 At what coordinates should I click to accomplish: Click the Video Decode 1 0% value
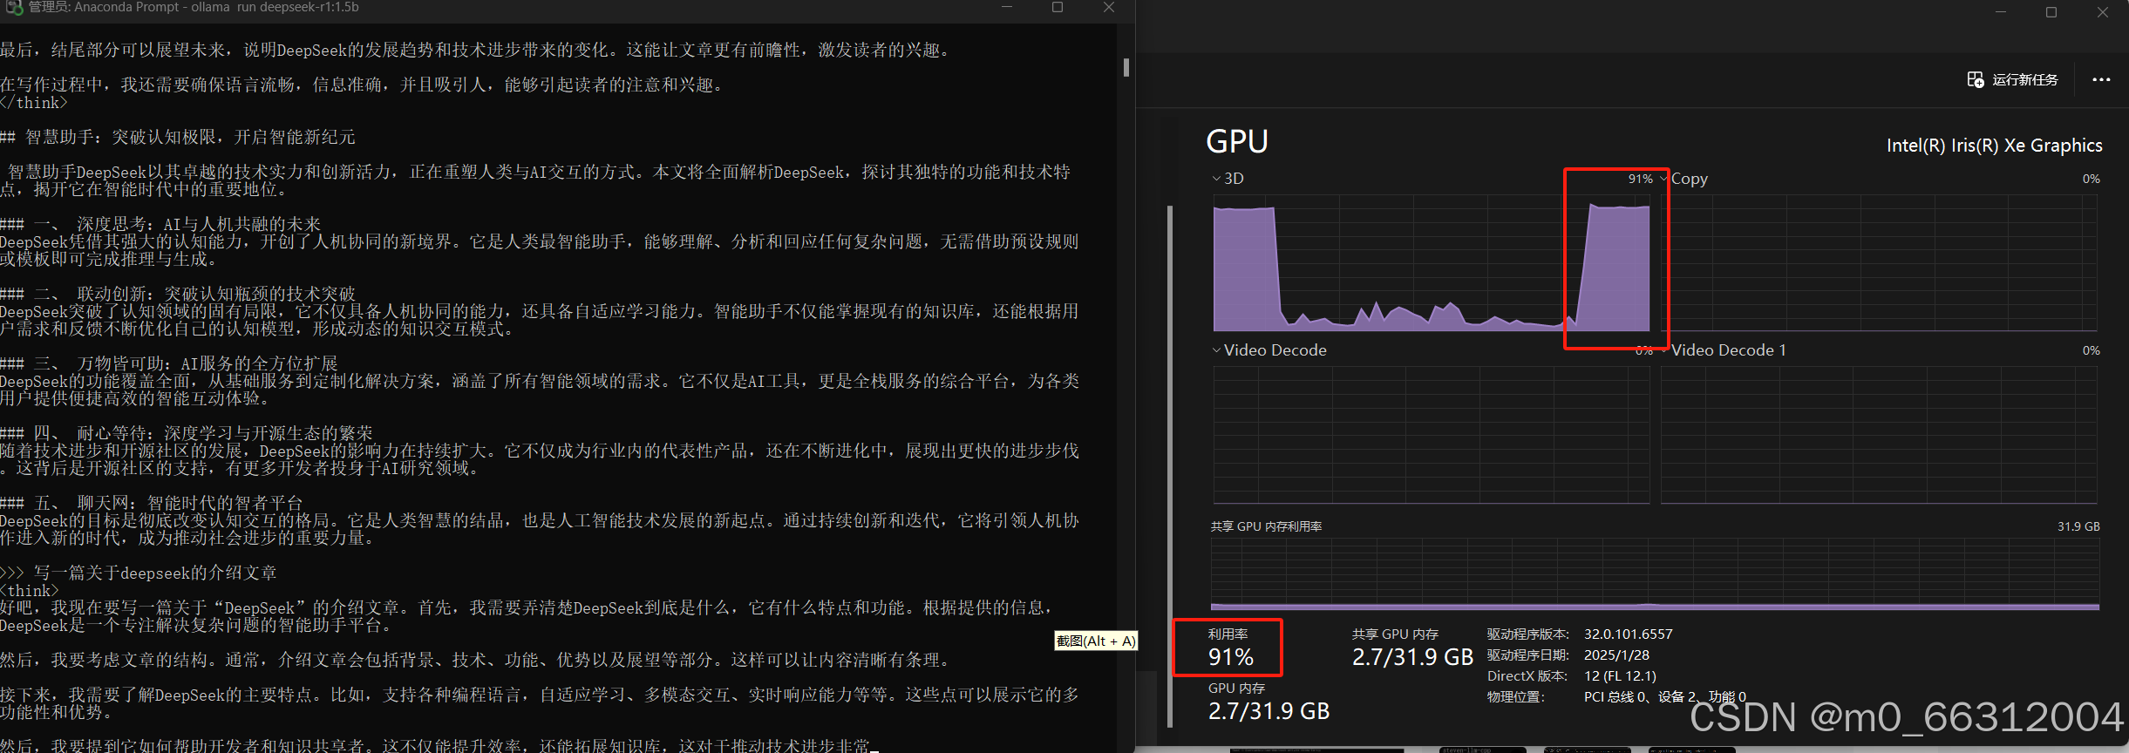click(x=2091, y=350)
